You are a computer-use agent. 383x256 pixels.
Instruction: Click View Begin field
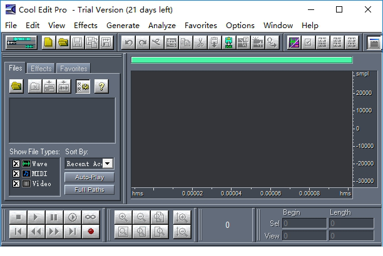(x=304, y=236)
